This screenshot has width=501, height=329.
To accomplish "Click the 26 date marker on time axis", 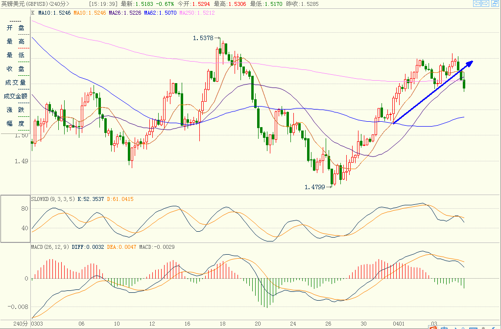I will click(328, 324).
